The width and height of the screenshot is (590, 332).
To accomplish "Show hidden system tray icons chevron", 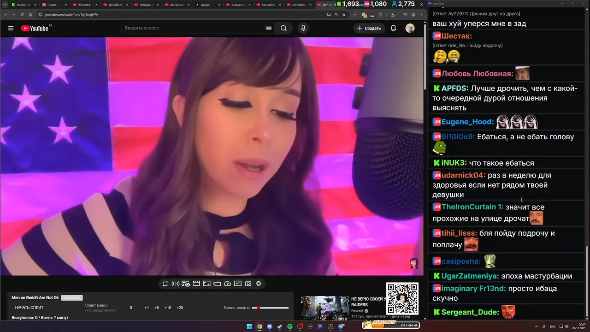I will coord(537,326).
